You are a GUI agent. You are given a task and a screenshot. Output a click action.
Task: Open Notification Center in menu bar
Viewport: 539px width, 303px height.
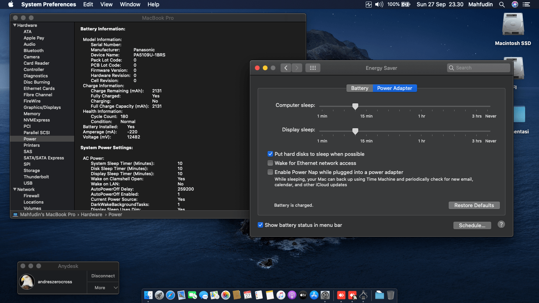[527, 4]
